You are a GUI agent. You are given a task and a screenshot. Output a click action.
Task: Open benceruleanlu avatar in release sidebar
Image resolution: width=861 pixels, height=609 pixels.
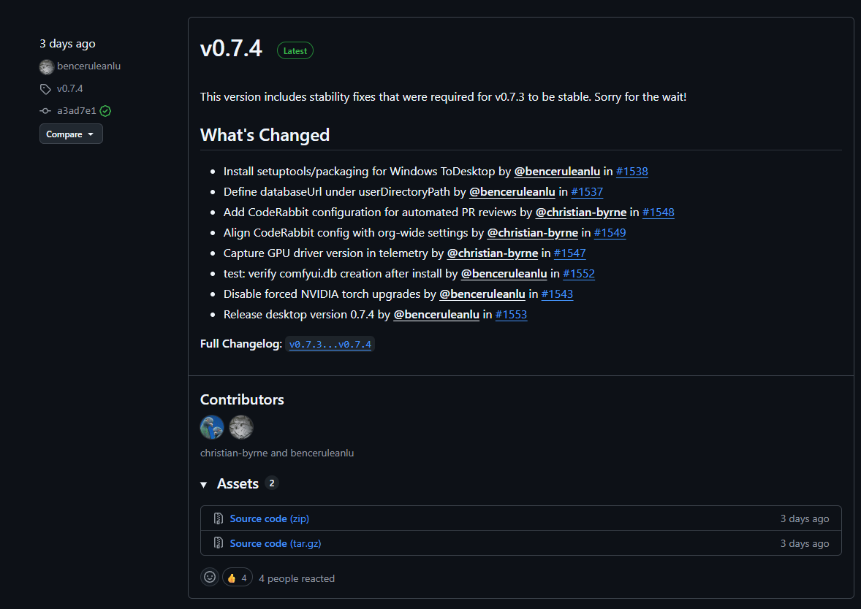coord(47,66)
